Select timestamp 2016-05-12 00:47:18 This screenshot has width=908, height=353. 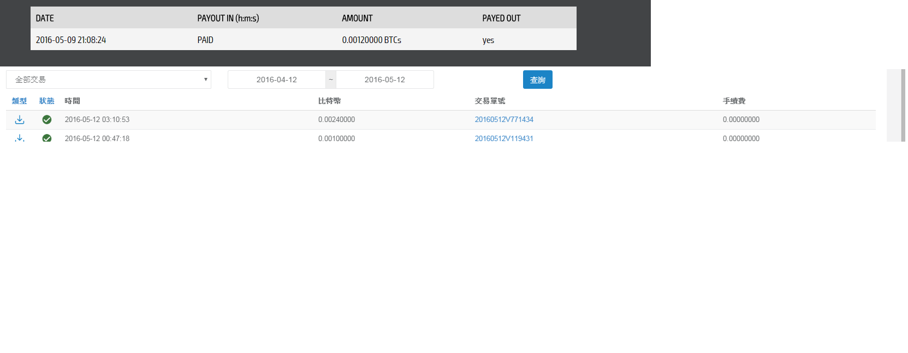click(x=97, y=139)
